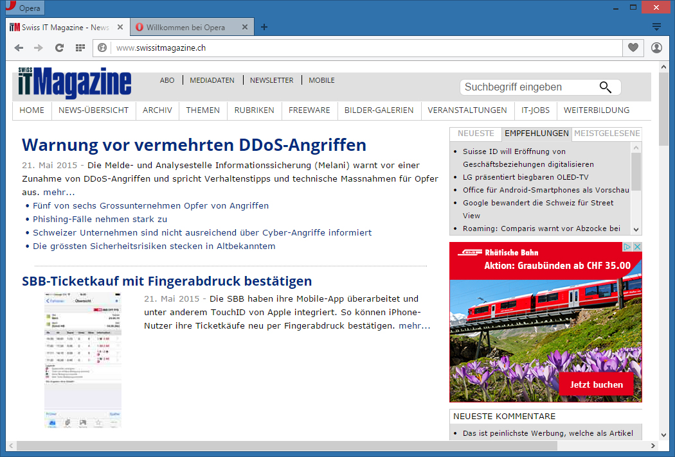Click the site info globe badge
The image size is (675, 457).
tap(102, 47)
